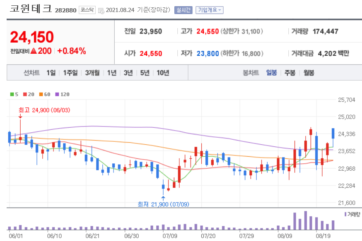Click the tallest volume bar
The image size is (362, 241).
[305, 220]
